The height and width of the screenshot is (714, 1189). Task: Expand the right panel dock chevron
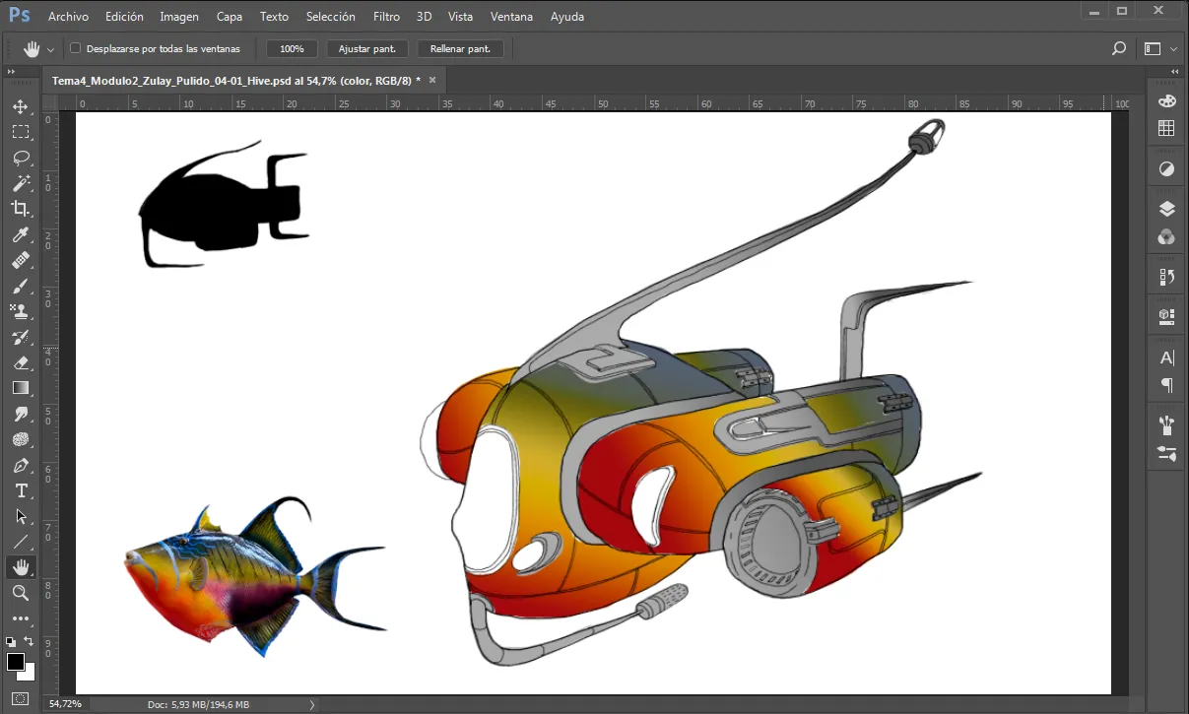coord(1174,72)
